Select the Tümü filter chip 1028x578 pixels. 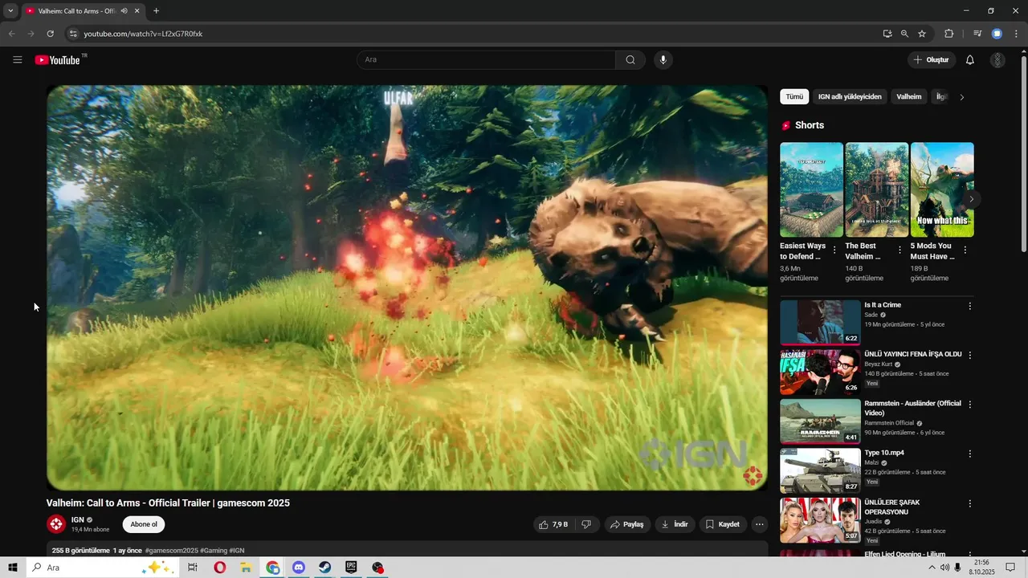pos(794,97)
